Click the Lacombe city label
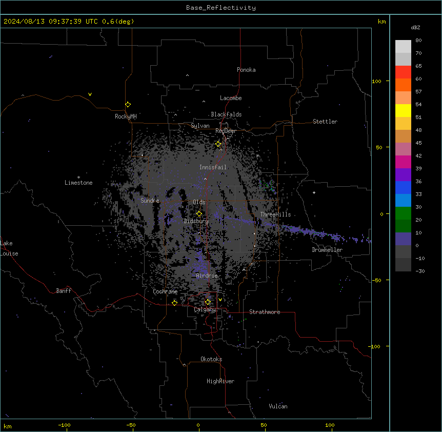The width and height of the screenshot is (442, 432). click(231, 98)
